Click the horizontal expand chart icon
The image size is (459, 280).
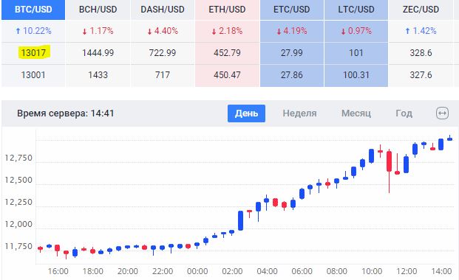tap(442, 113)
